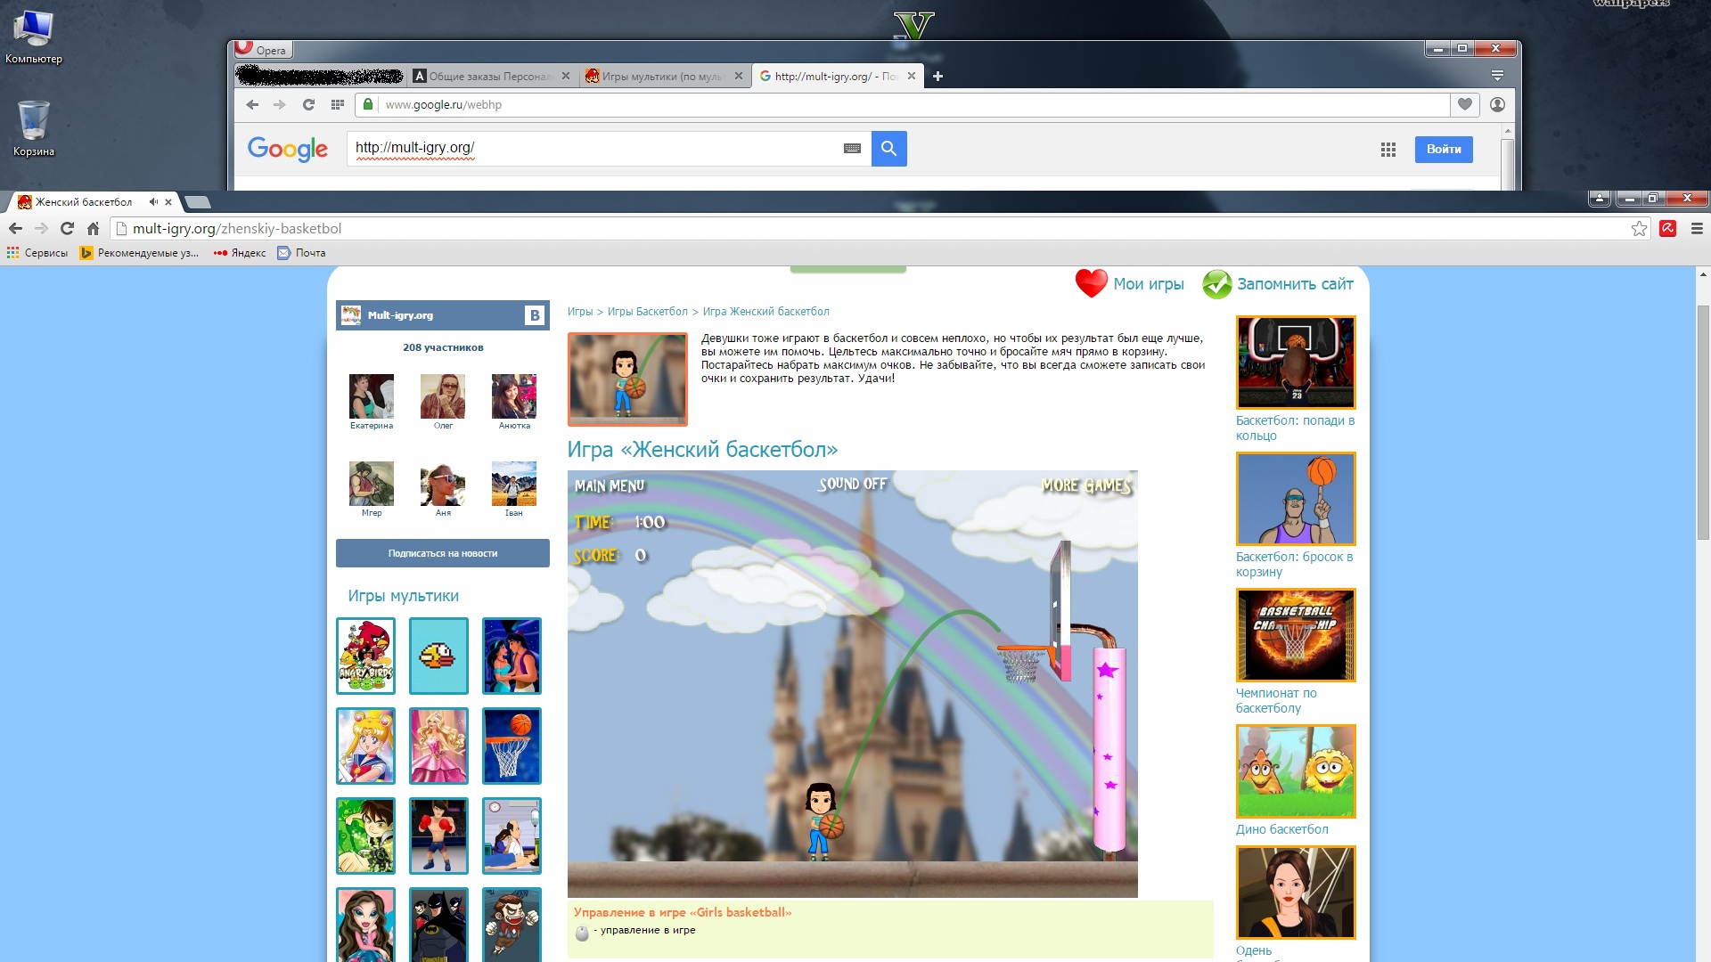Click Подписаться на новости button
The image size is (1711, 962).
click(x=443, y=553)
